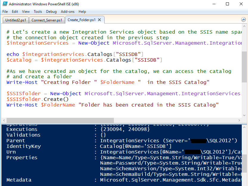This screenshot has width=248, height=186.
Task: Open the Help menu
Action: (82, 12)
